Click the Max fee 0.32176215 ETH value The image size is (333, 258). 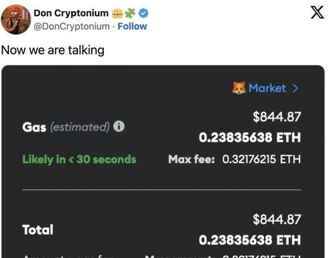point(261,159)
